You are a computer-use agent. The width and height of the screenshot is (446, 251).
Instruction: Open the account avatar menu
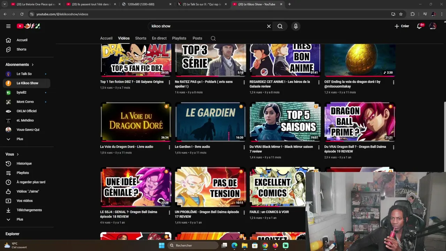433,26
